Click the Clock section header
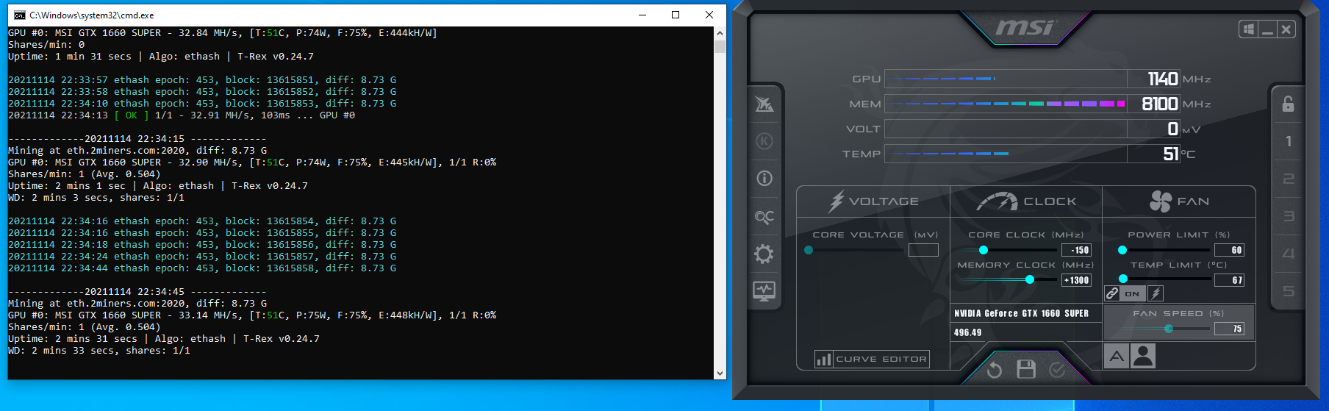The image size is (1329, 411). point(1026,201)
